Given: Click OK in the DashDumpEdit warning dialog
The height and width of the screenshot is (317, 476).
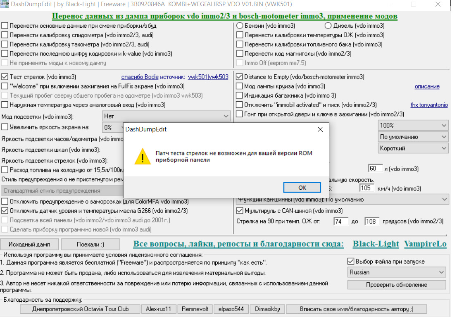Looking at the screenshot, I should [302, 187].
